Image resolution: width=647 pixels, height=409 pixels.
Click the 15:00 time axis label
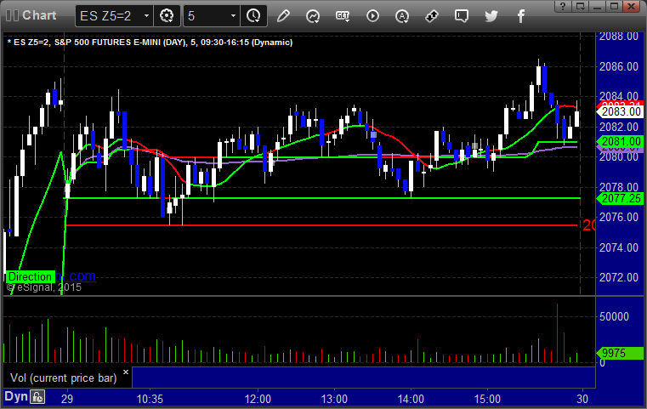(x=487, y=399)
